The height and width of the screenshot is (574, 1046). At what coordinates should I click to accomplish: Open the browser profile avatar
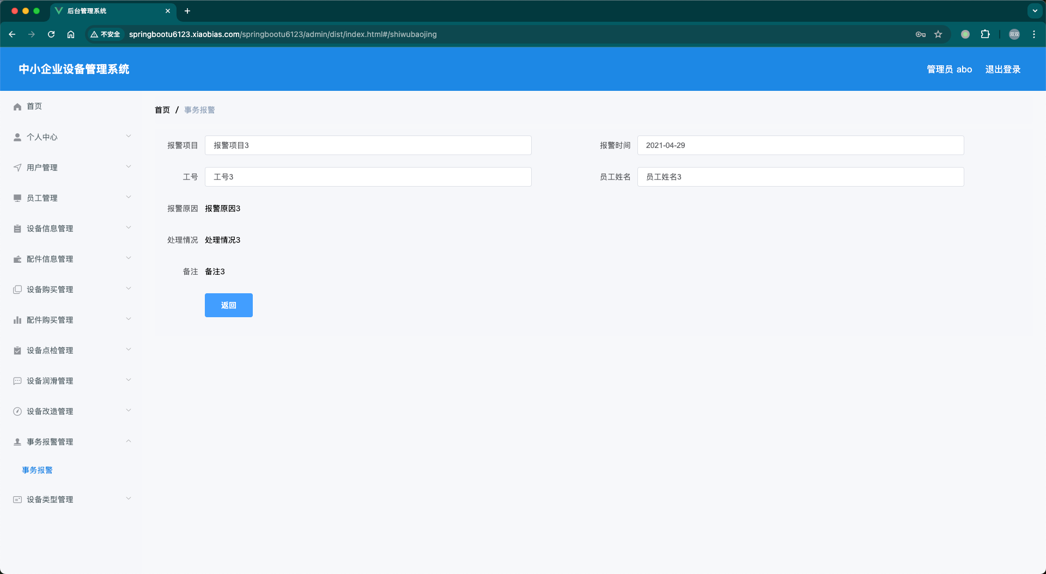[1014, 34]
